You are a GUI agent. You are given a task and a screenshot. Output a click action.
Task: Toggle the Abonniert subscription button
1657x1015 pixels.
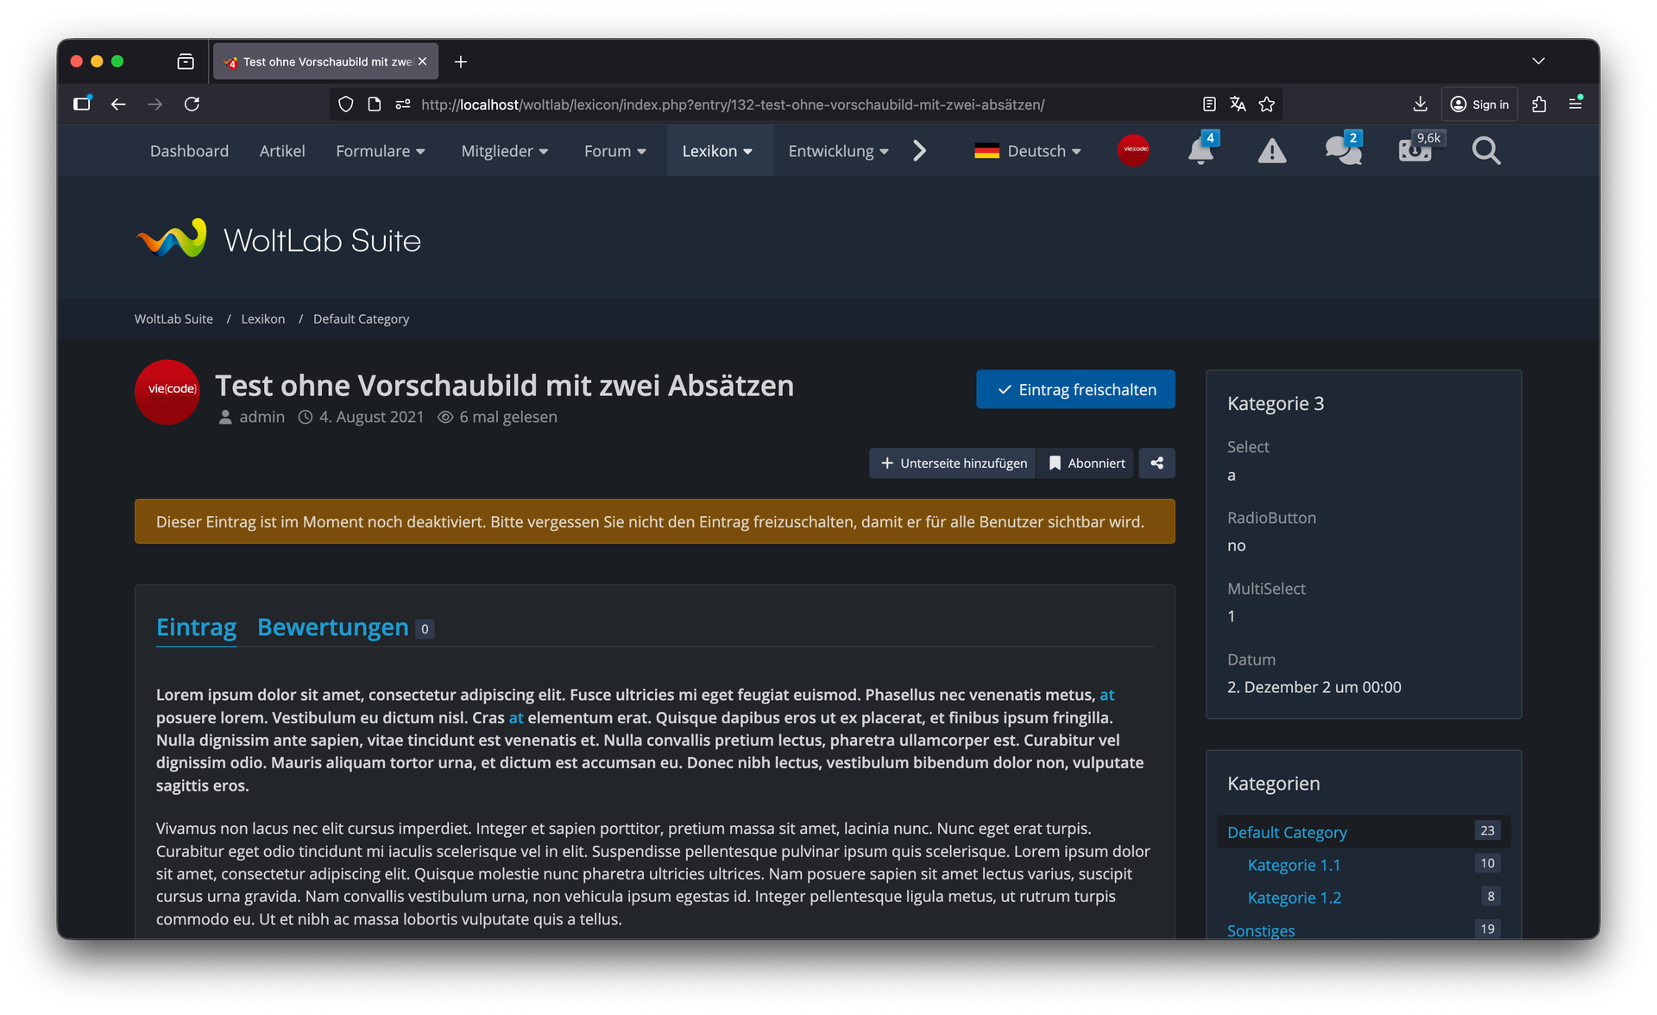point(1087,463)
